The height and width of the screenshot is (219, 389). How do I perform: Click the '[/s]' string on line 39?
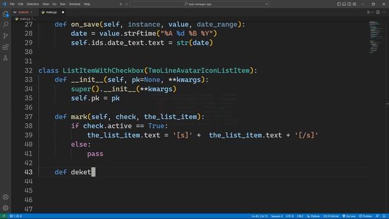tap(306, 135)
